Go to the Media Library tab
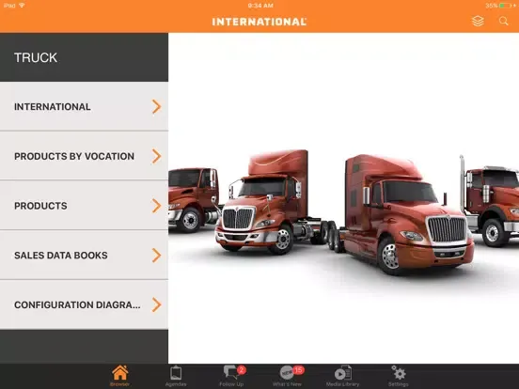Viewport: 519px width, 389px height. [x=342, y=376]
